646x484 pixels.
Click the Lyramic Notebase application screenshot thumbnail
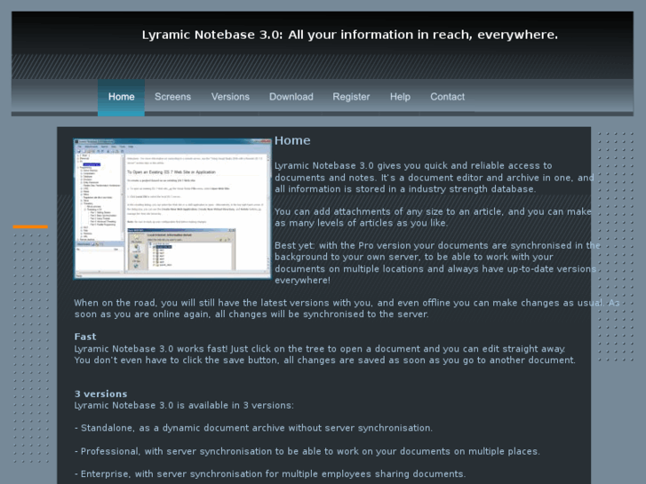pyautogui.click(x=172, y=209)
